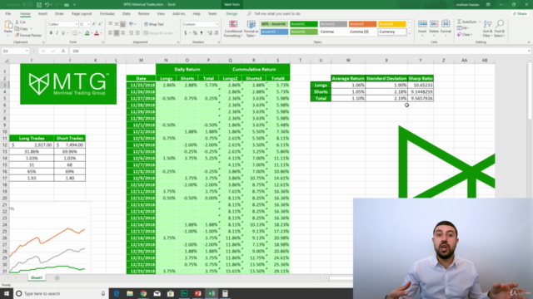Click the AutoSum sigma icon
Screen dimensions: 533x299
pos(459,22)
